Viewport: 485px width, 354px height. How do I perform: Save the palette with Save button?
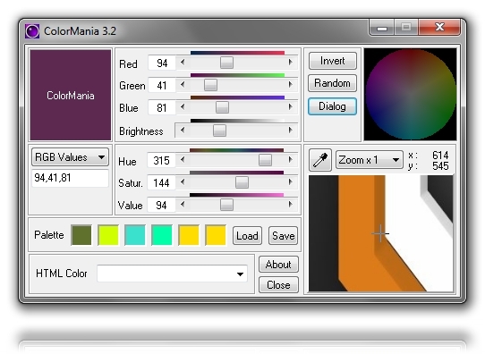point(283,236)
